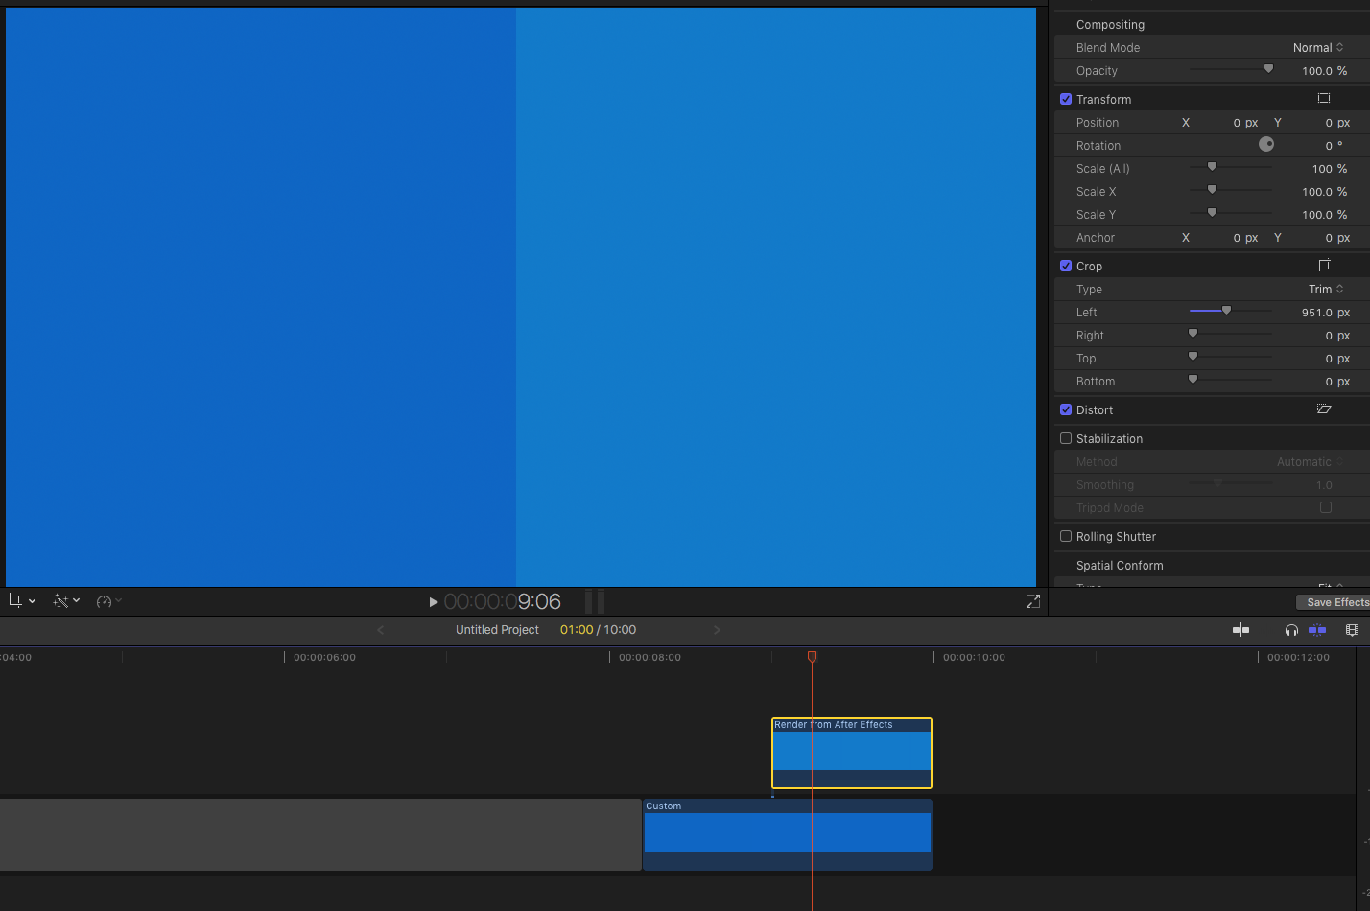
Task: Expand the retime chevron menu
Action: coord(119,601)
